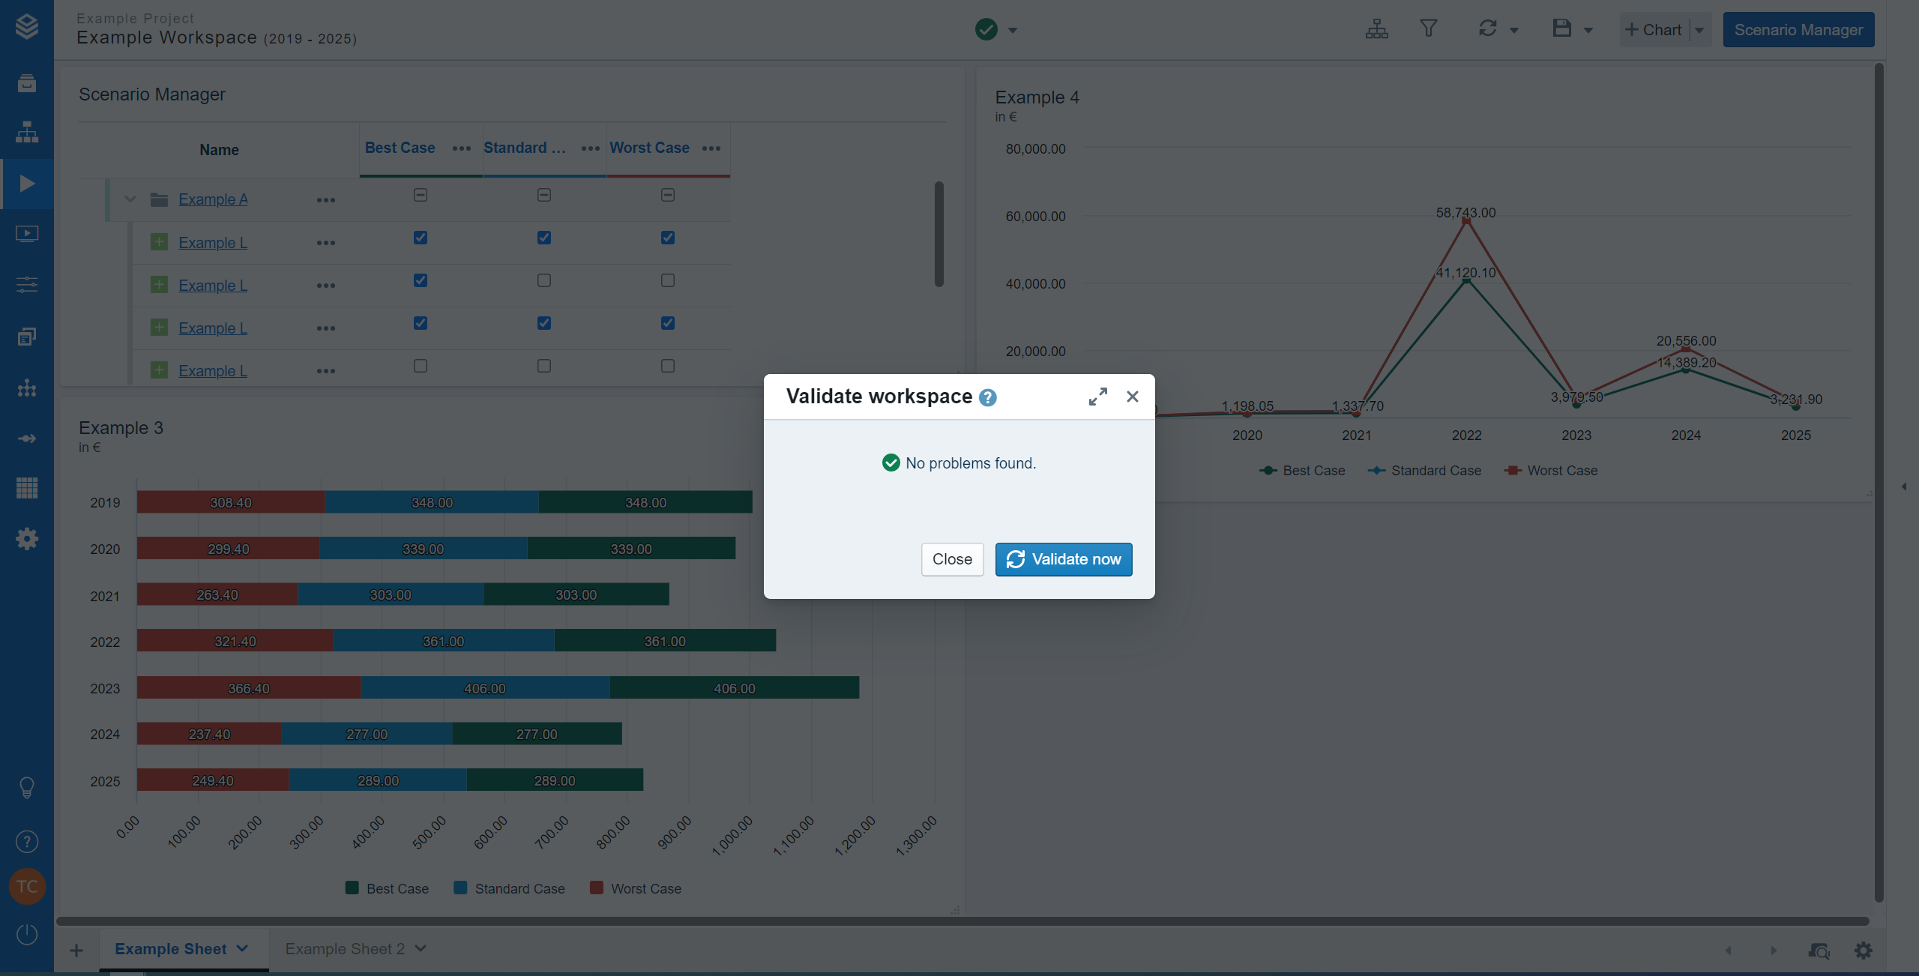
Task: Check Worst Case for last Example L row
Action: tap(668, 366)
